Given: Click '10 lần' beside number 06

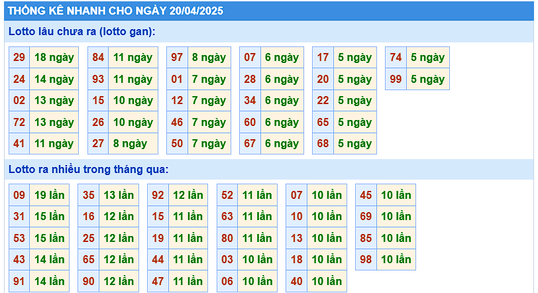Looking at the screenshot, I should coord(257,281).
